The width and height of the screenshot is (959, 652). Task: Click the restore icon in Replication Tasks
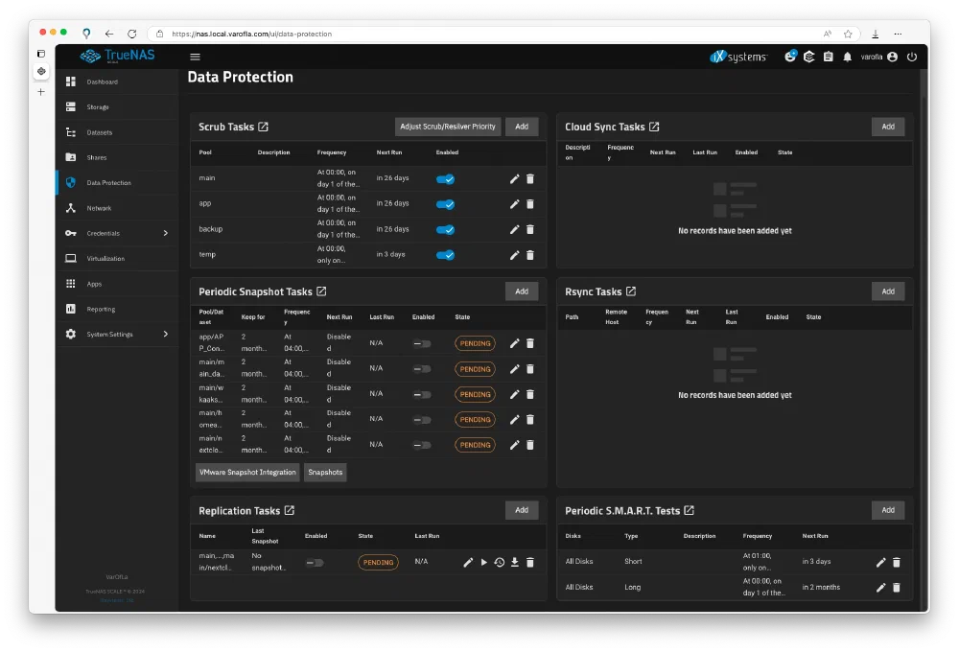500,563
